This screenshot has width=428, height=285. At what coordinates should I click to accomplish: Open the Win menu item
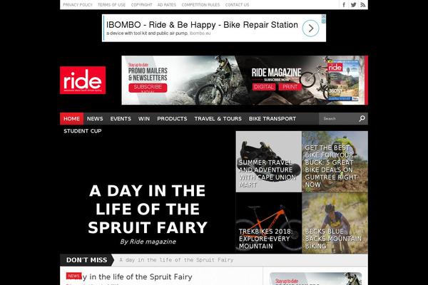tap(144, 119)
